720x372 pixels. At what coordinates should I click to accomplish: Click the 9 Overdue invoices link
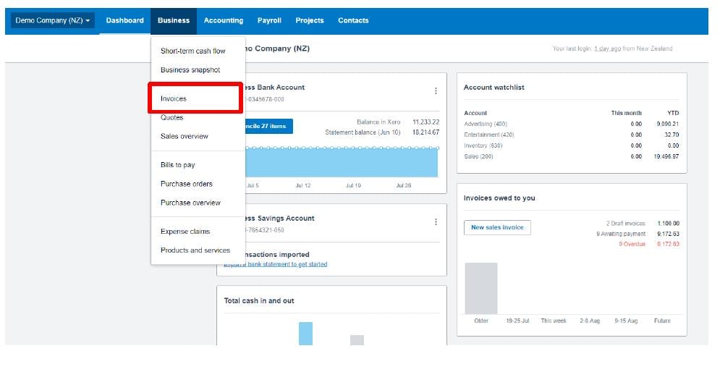(x=631, y=244)
